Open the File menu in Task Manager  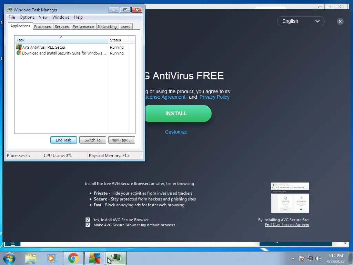[12, 17]
